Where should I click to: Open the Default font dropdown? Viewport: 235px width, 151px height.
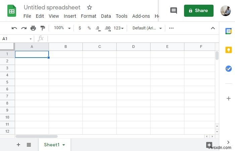click(147, 28)
